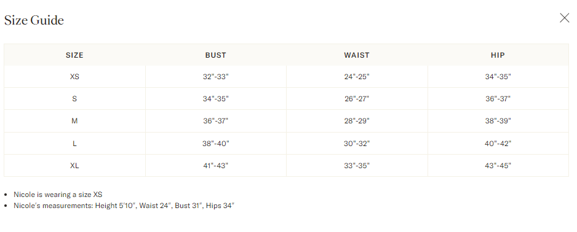Click the M size row label

point(74,121)
